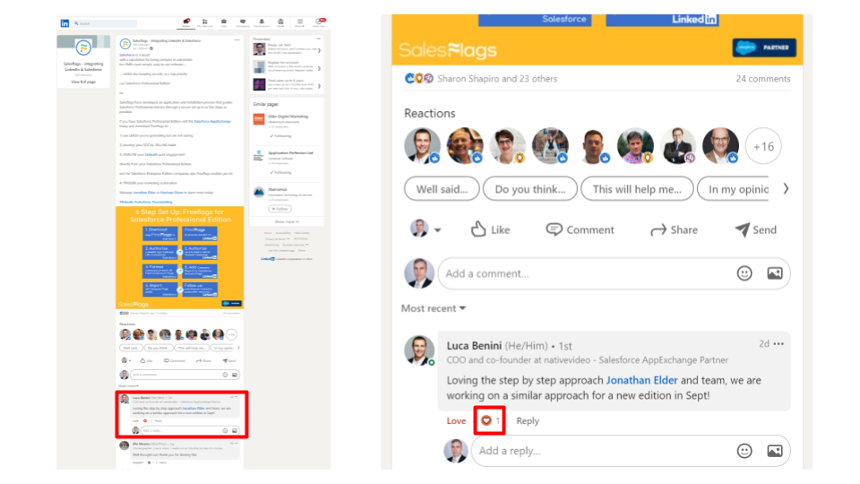Click the Like button in the small page view
Screen dimensions: 860x484
[x=146, y=360]
